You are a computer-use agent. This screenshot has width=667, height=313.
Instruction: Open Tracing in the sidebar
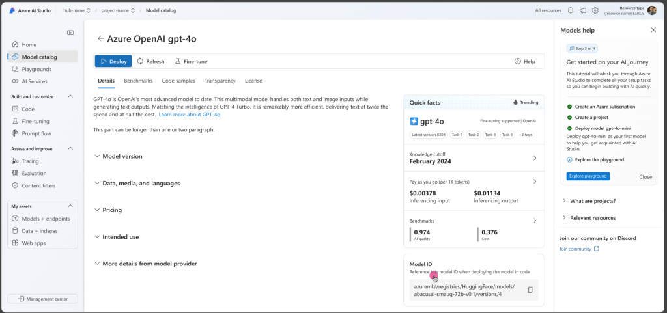pyautogui.click(x=42, y=161)
